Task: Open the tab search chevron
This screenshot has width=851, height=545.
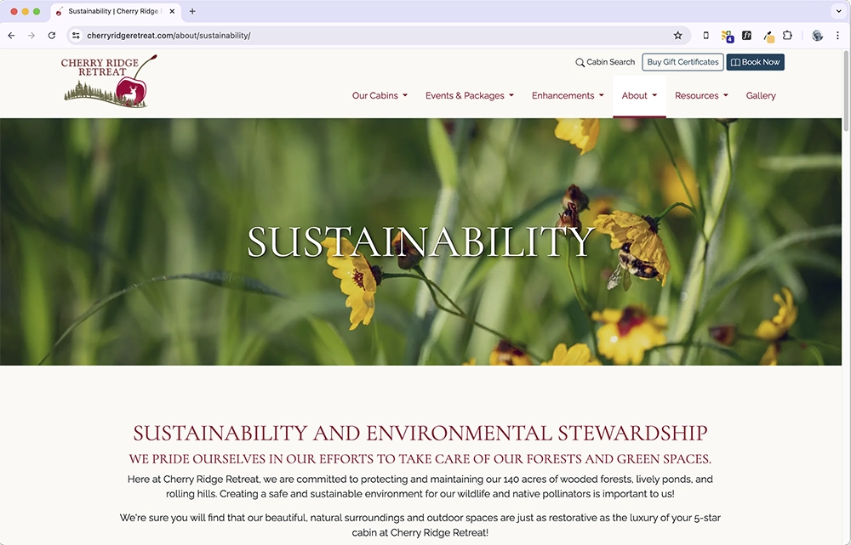Action: point(838,11)
